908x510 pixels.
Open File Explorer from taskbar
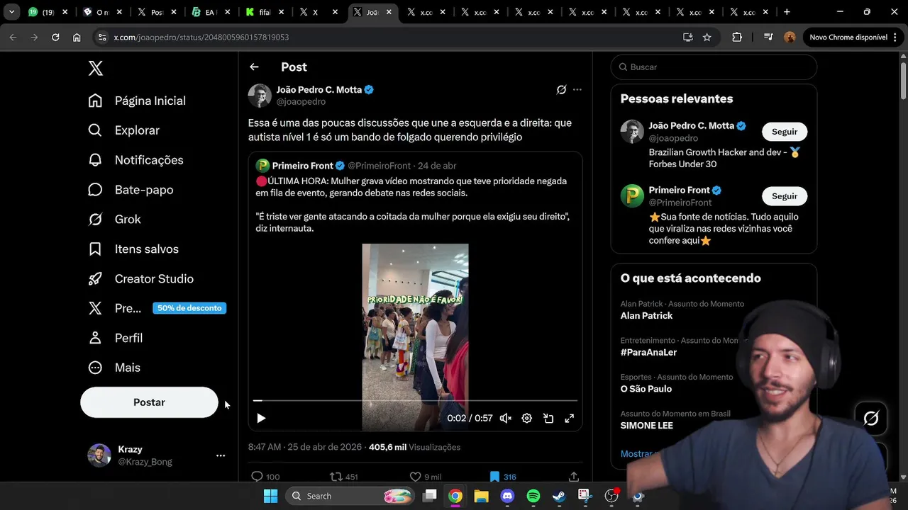481,497
